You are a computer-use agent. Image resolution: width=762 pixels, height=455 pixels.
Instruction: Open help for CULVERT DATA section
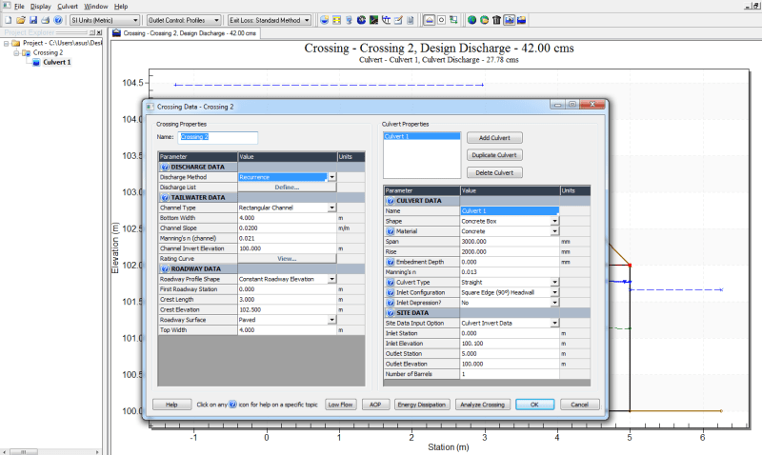(391, 201)
